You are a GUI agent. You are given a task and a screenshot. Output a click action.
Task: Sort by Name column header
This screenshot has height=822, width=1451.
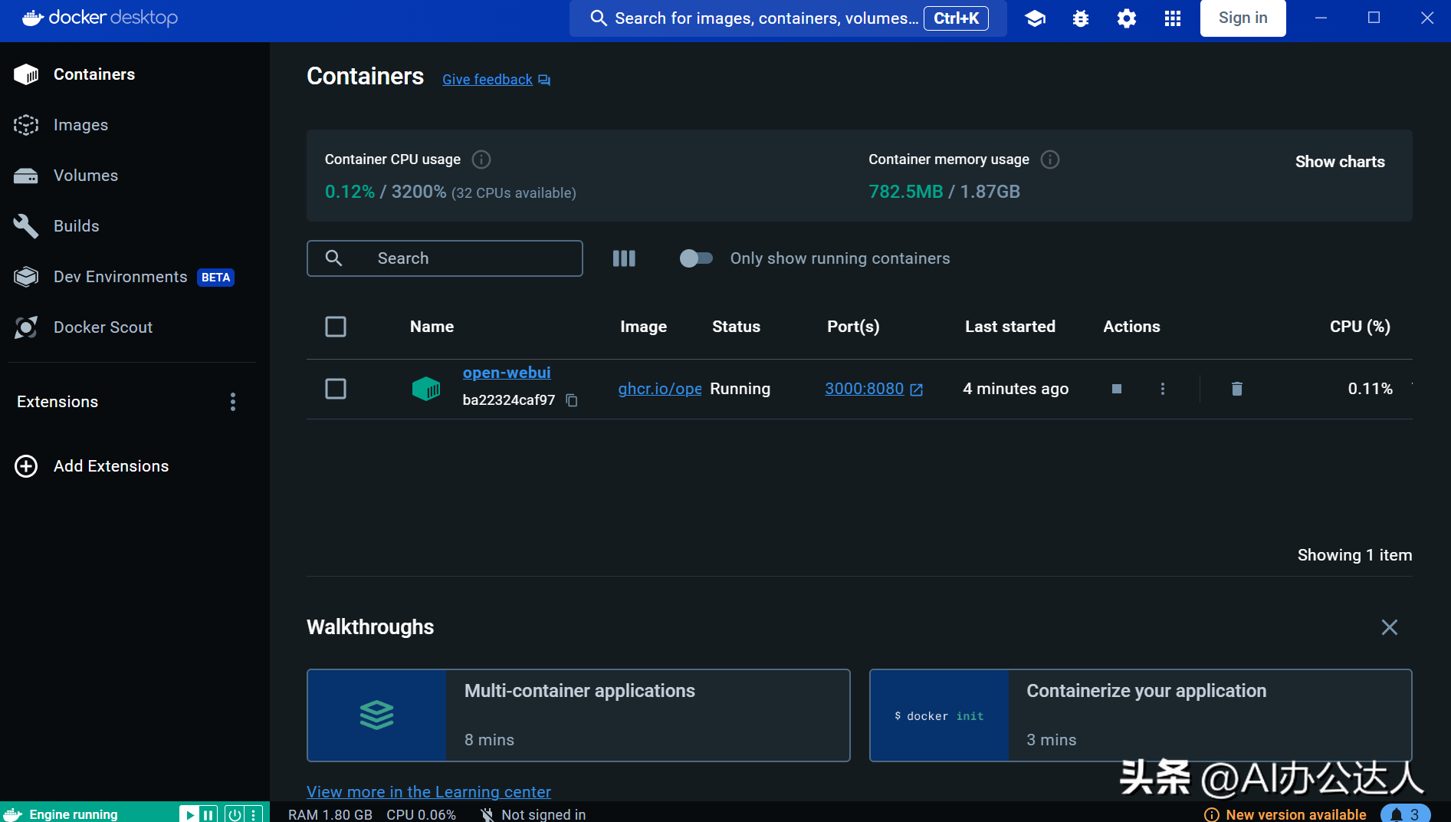tap(432, 327)
